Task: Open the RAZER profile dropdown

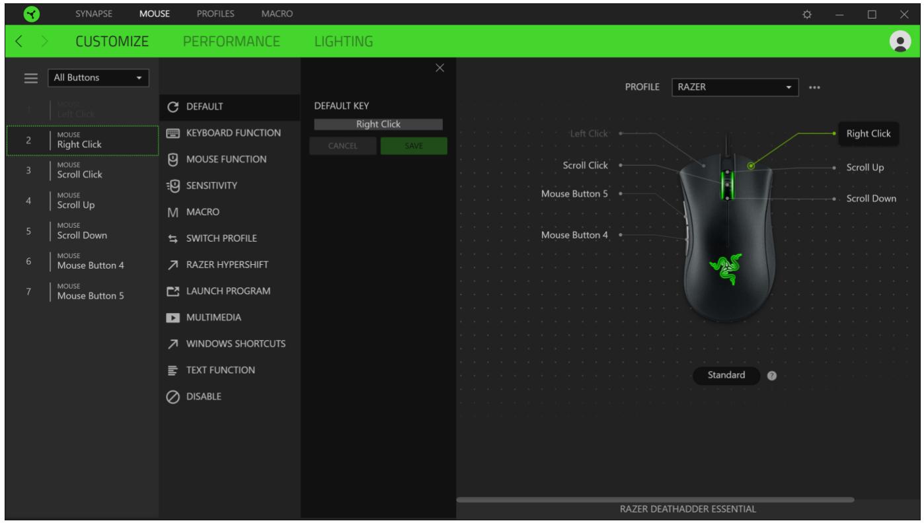Action: coord(735,87)
